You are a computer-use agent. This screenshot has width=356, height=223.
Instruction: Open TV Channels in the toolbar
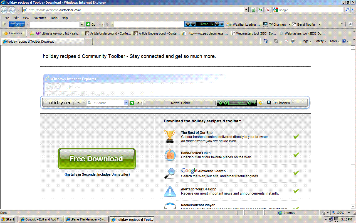click(x=275, y=25)
